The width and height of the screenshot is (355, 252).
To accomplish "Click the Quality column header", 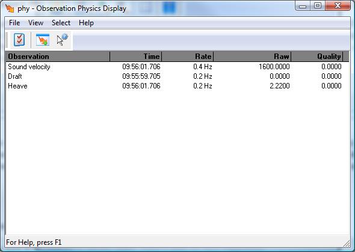I will (317, 57).
